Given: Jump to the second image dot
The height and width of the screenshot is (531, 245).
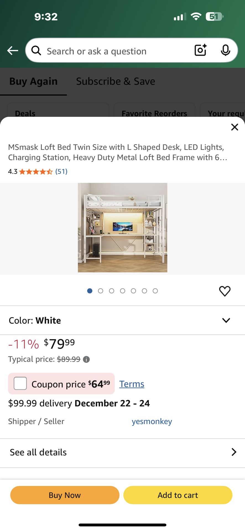Looking at the screenshot, I should coord(101,291).
